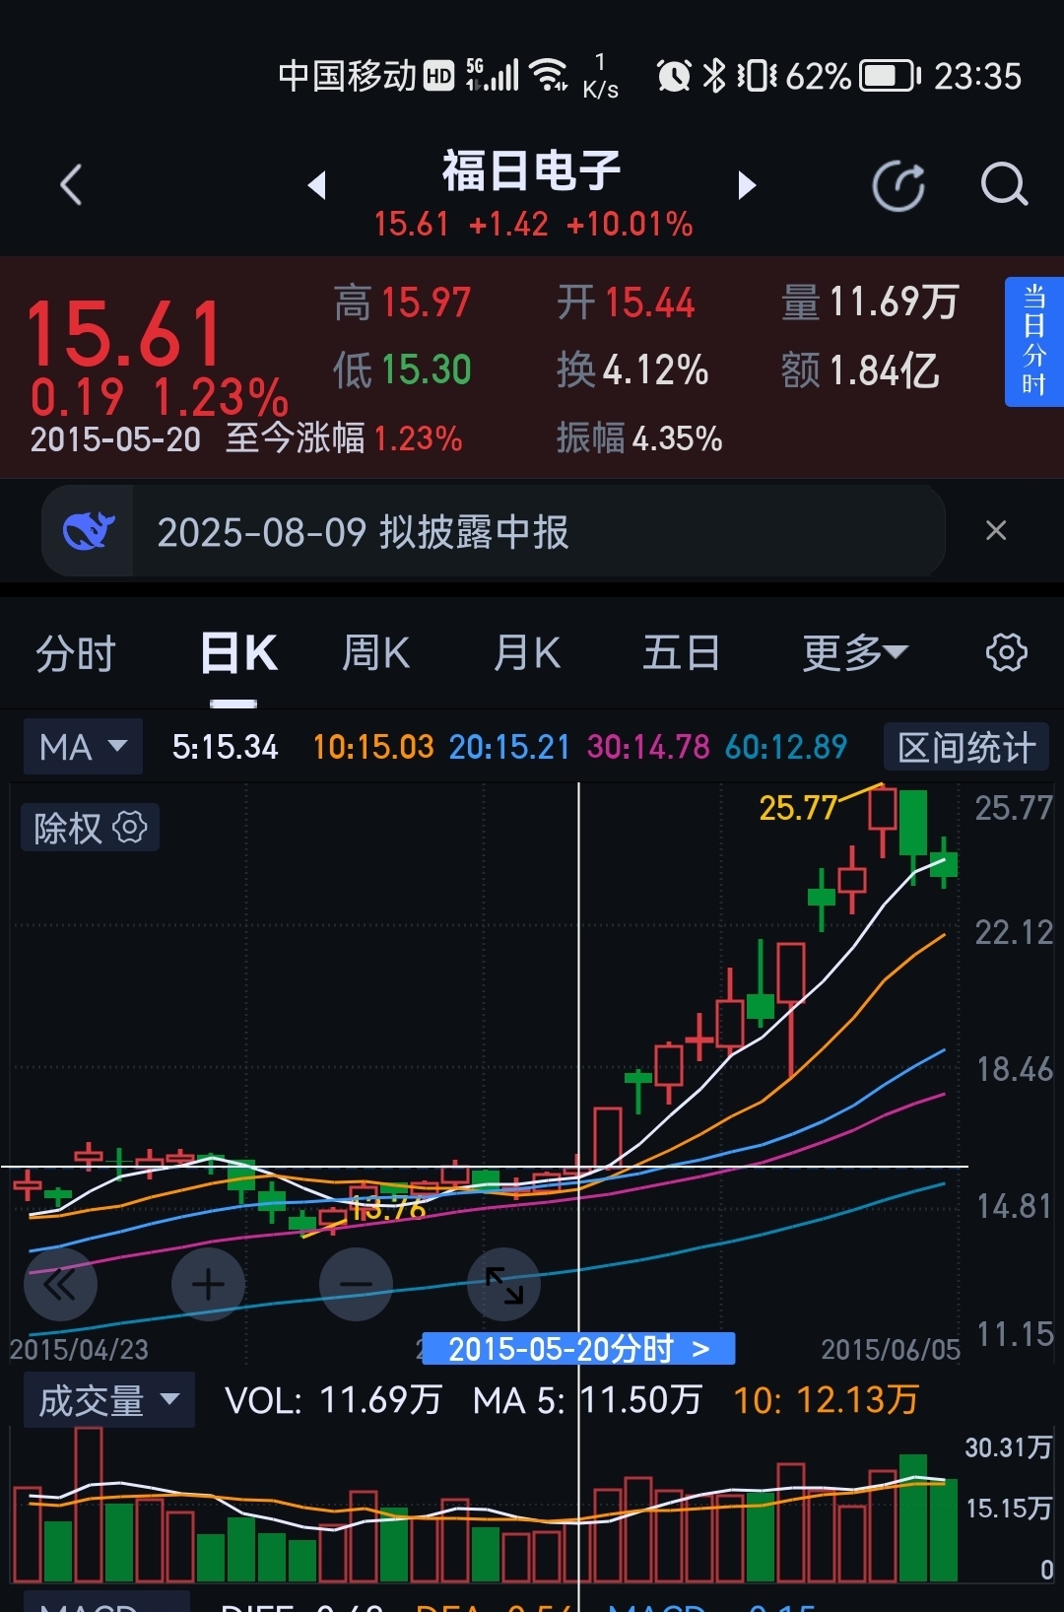Screen dimensions: 1064x1612
Task: Open the 成交量 indicator dropdown
Action: tap(108, 1400)
